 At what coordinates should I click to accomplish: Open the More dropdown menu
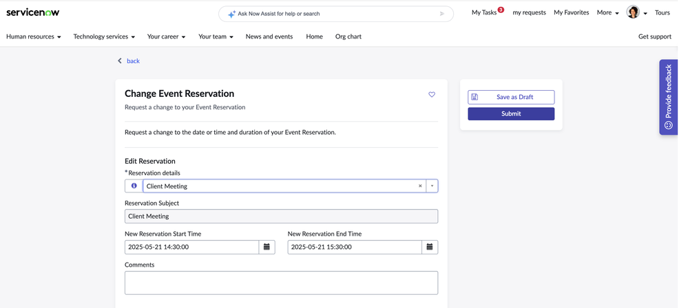pyautogui.click(x=607, y=12)
